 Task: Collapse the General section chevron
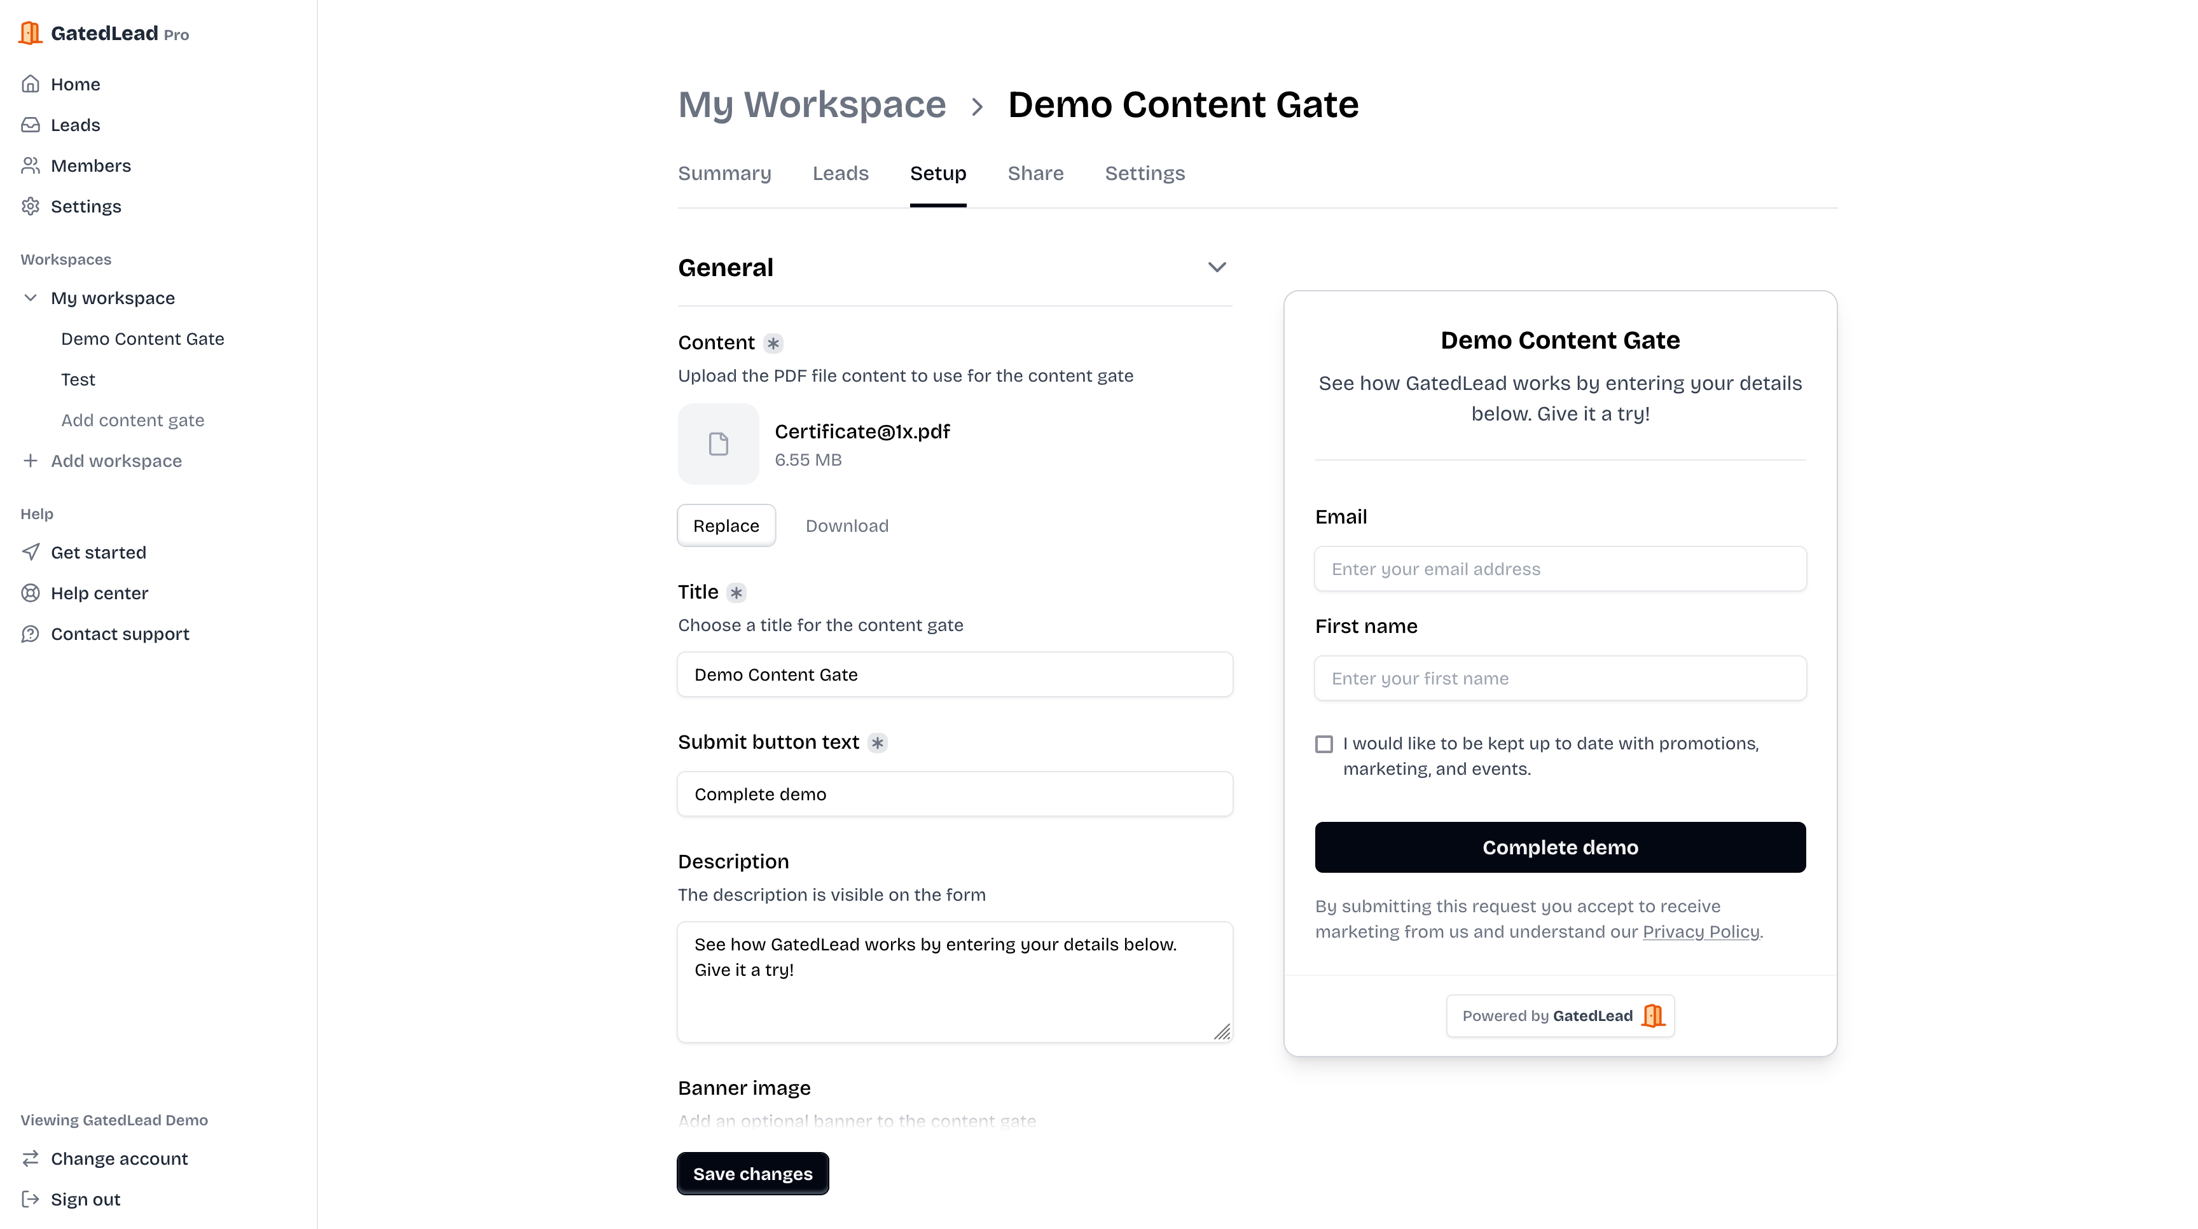[x=1217, y=267]
